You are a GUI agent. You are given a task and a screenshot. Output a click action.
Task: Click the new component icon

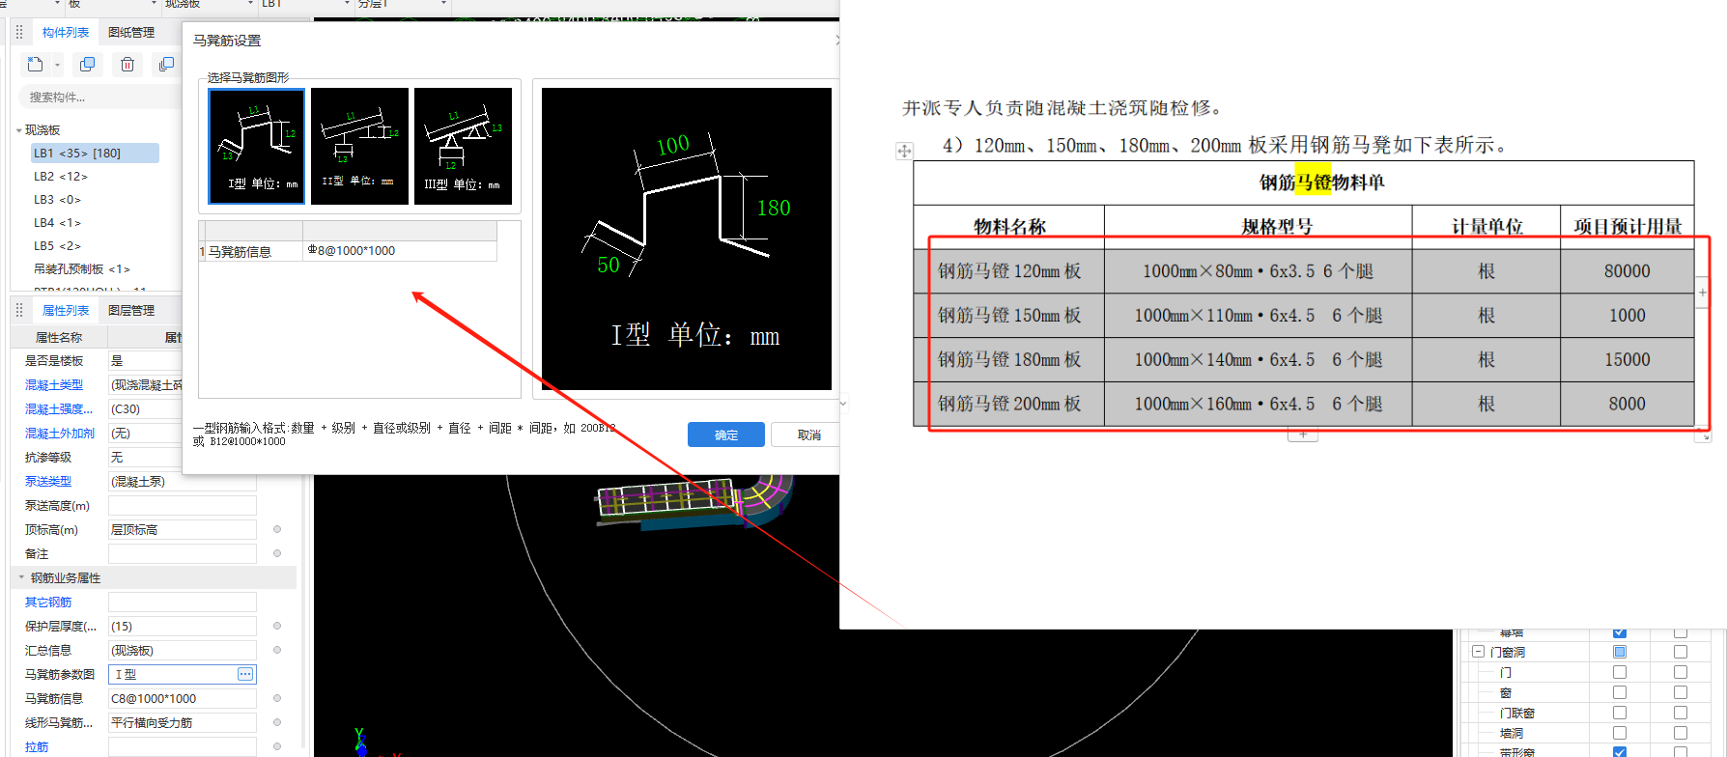point(36,65)
